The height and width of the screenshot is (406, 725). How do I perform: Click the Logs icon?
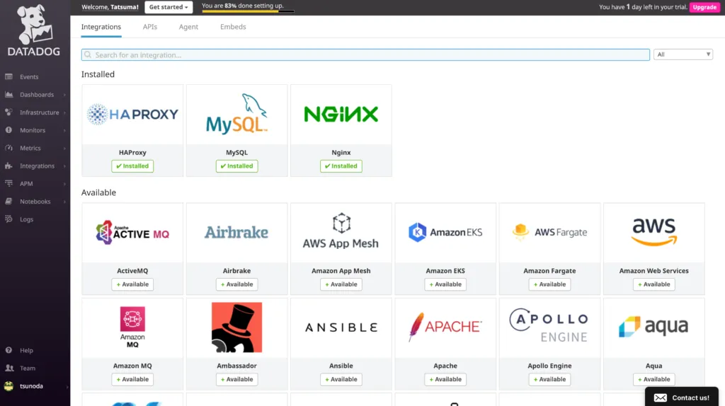click(x=8, y=219)
